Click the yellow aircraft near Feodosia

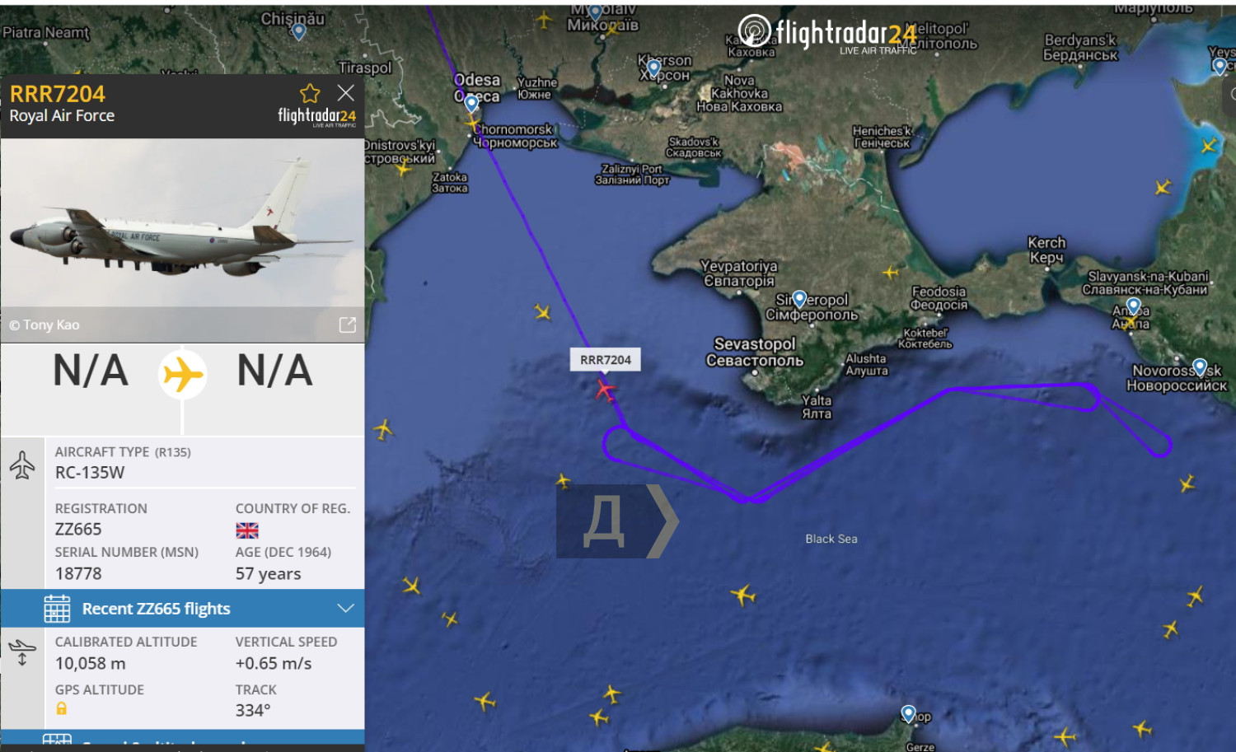point(891,272)
